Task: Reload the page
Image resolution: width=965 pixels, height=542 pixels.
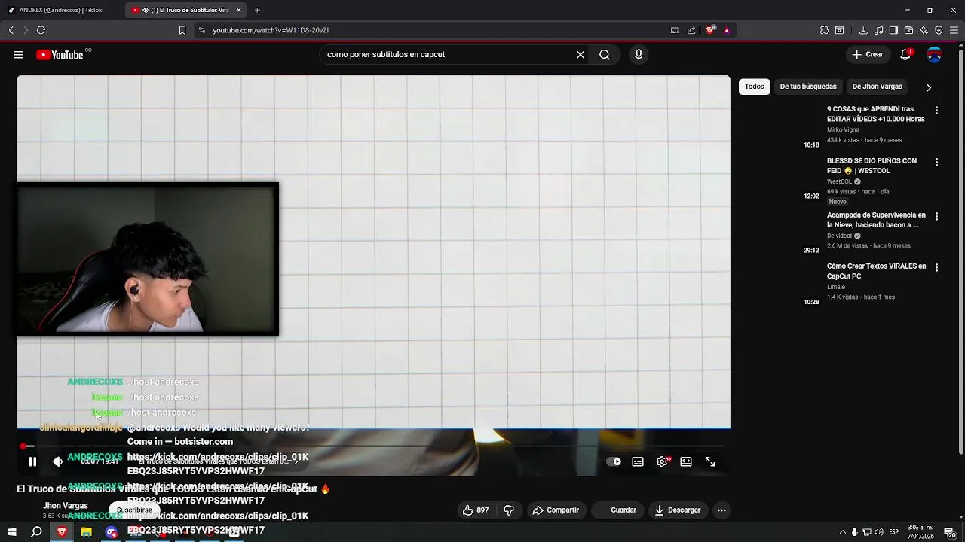Action: [41, 30]
